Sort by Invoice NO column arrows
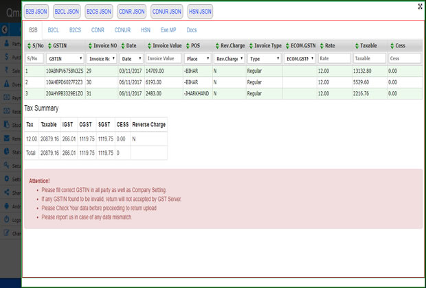Screen dimensions: 426x288 [90, 46]
